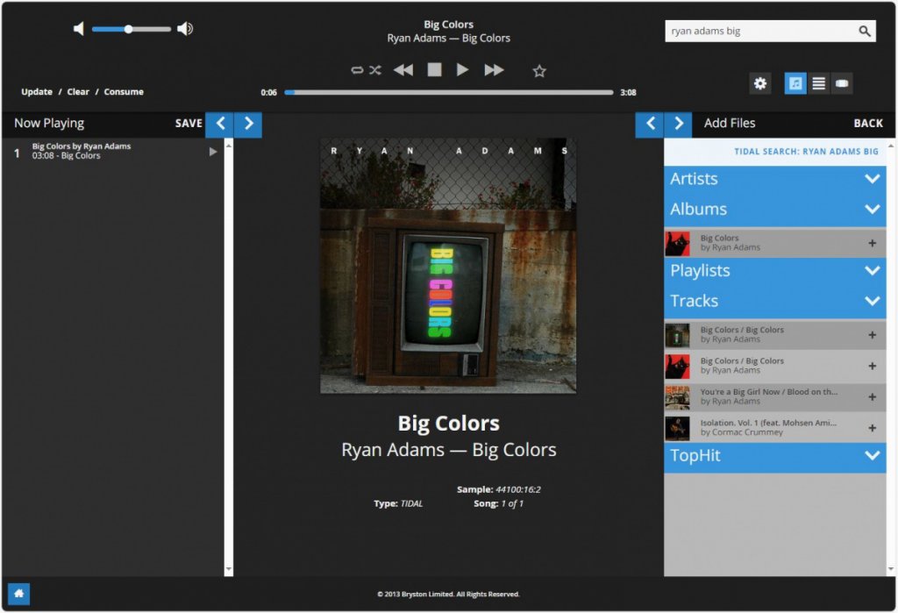Add Big Colors album to queue

pyautogui.click(x=872, y=244)
